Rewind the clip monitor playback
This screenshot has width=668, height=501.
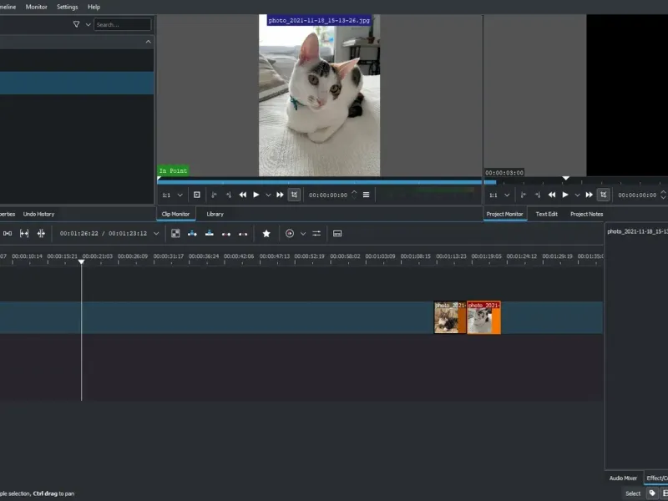click(242, 195)
